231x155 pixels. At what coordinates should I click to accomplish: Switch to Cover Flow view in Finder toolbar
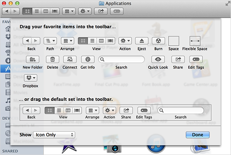point(55,11)
